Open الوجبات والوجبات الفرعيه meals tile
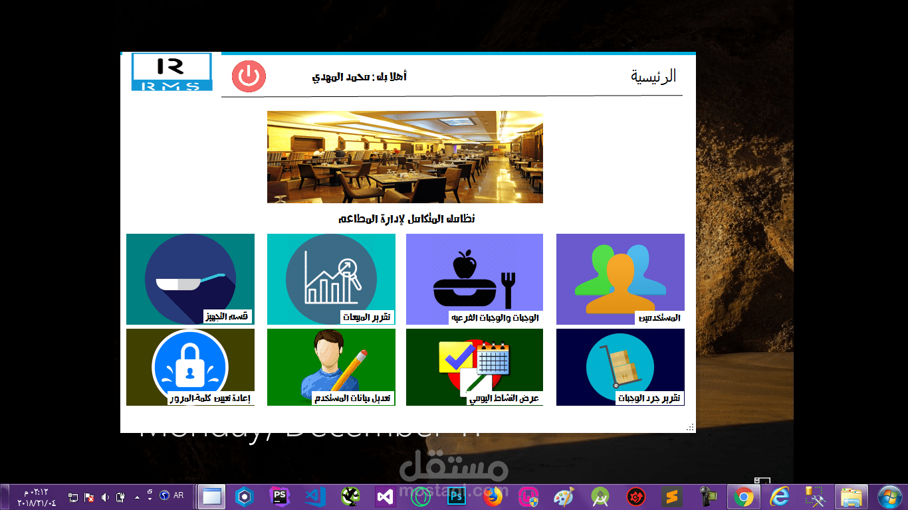 click(475, 279)
